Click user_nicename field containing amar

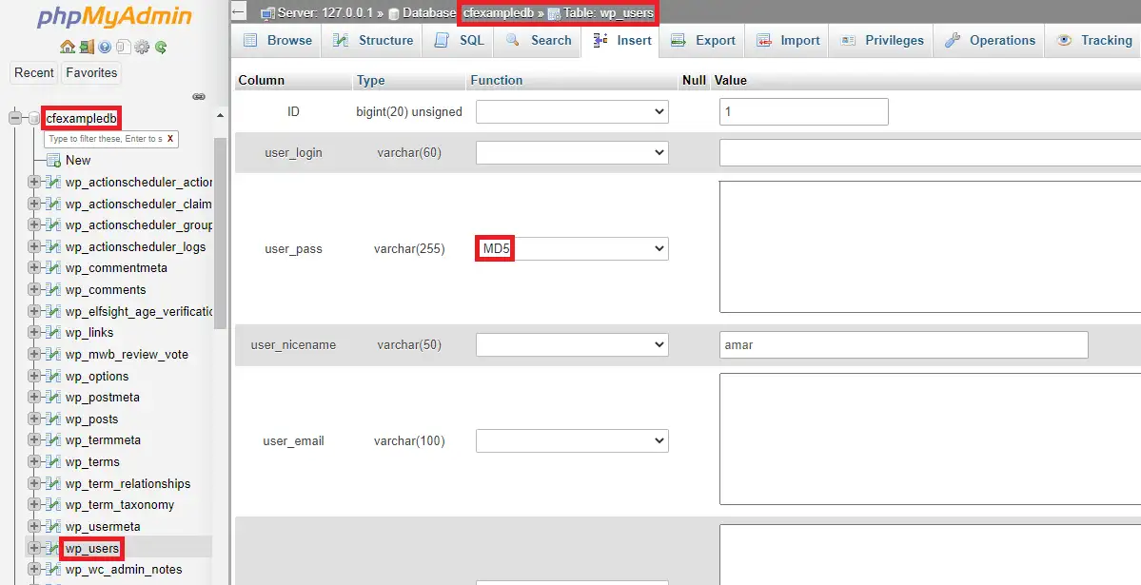(x=904, y=345)
